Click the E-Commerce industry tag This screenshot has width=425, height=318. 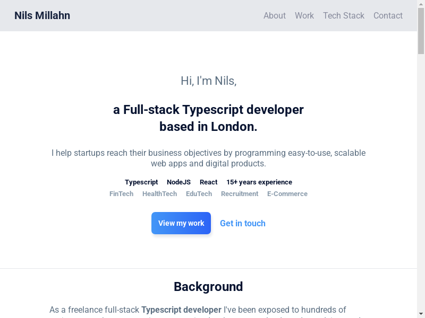coord(287,193)
